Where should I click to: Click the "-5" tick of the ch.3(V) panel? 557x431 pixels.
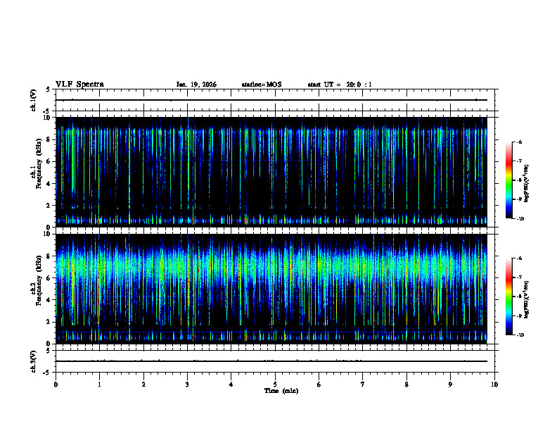(x=47, y=373)
